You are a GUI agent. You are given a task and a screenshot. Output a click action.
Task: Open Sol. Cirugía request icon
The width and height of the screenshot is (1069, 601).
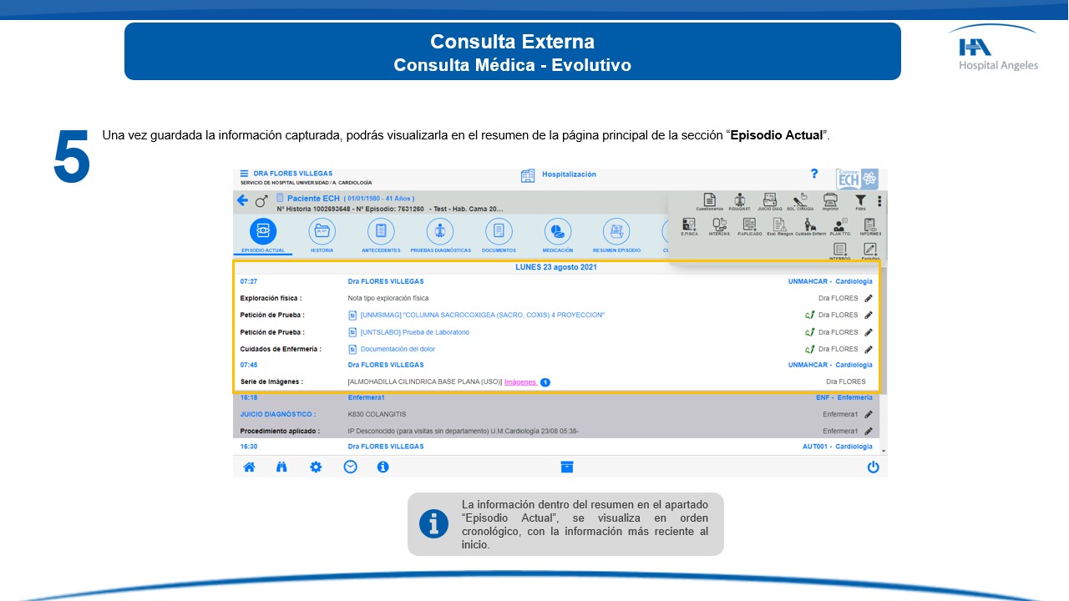tap(799, 201)
